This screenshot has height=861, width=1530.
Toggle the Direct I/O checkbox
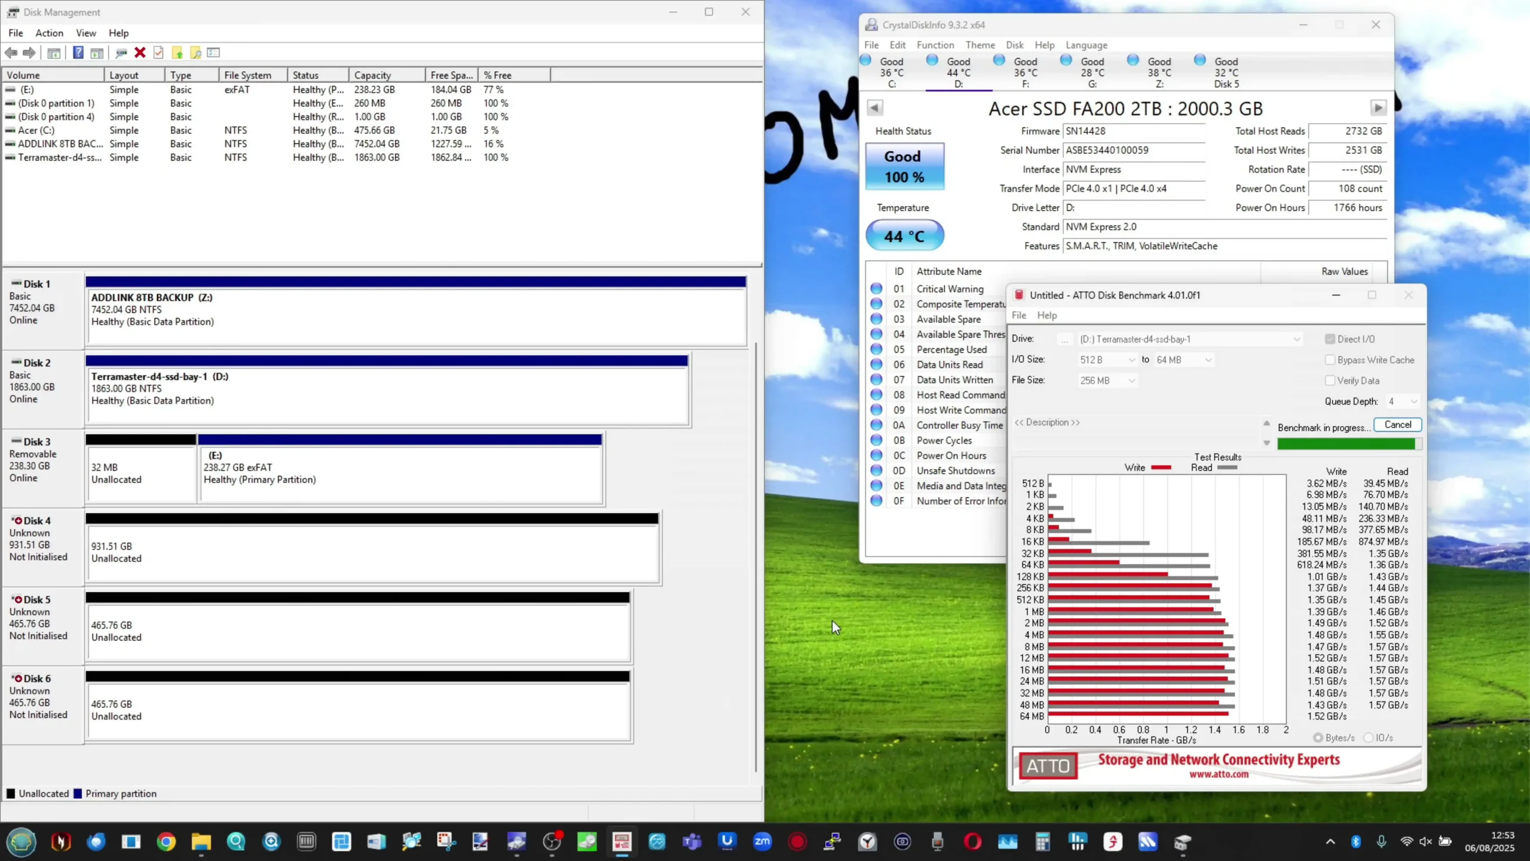click(x=1330, y=339)
